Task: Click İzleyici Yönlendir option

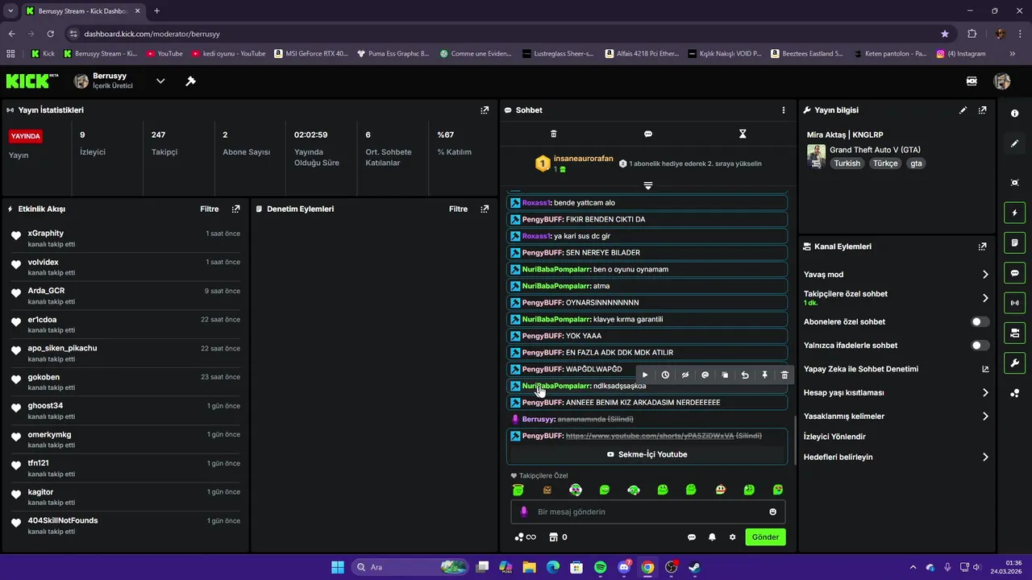Action: pos(834,437)
